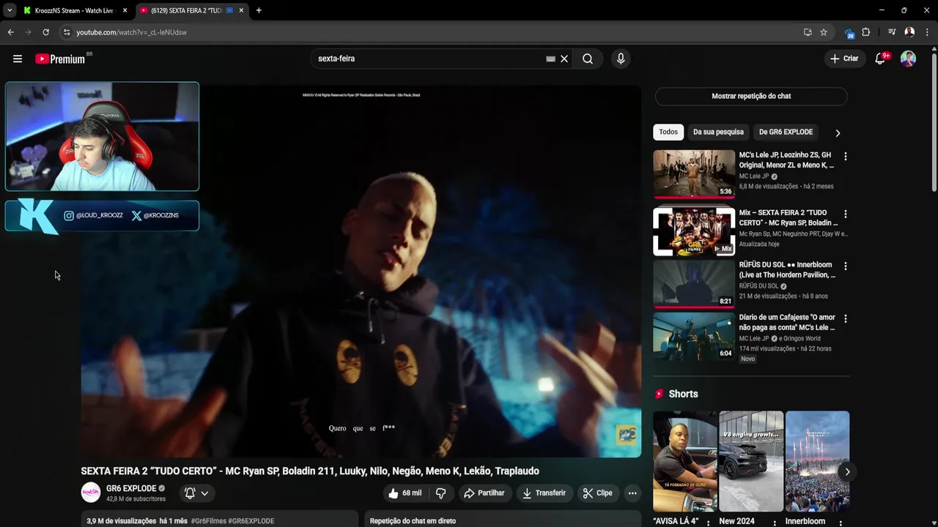Open the New 2024 short

tap(751, 461)
